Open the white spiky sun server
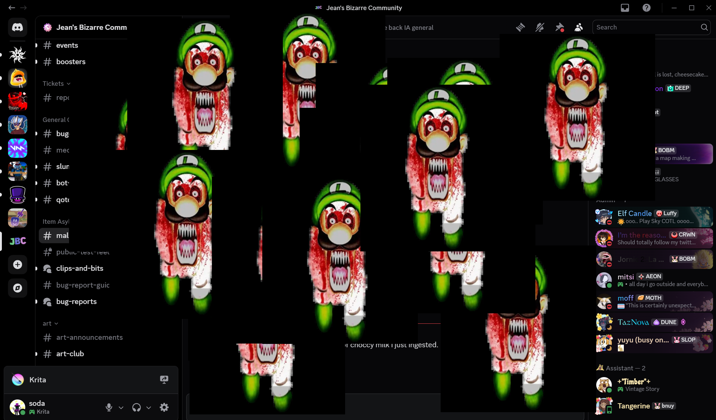716x420 pixels. click(18, 55)
